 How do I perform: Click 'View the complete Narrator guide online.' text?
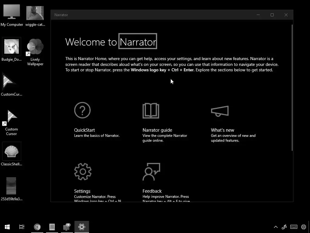click(x=165, y=138)
